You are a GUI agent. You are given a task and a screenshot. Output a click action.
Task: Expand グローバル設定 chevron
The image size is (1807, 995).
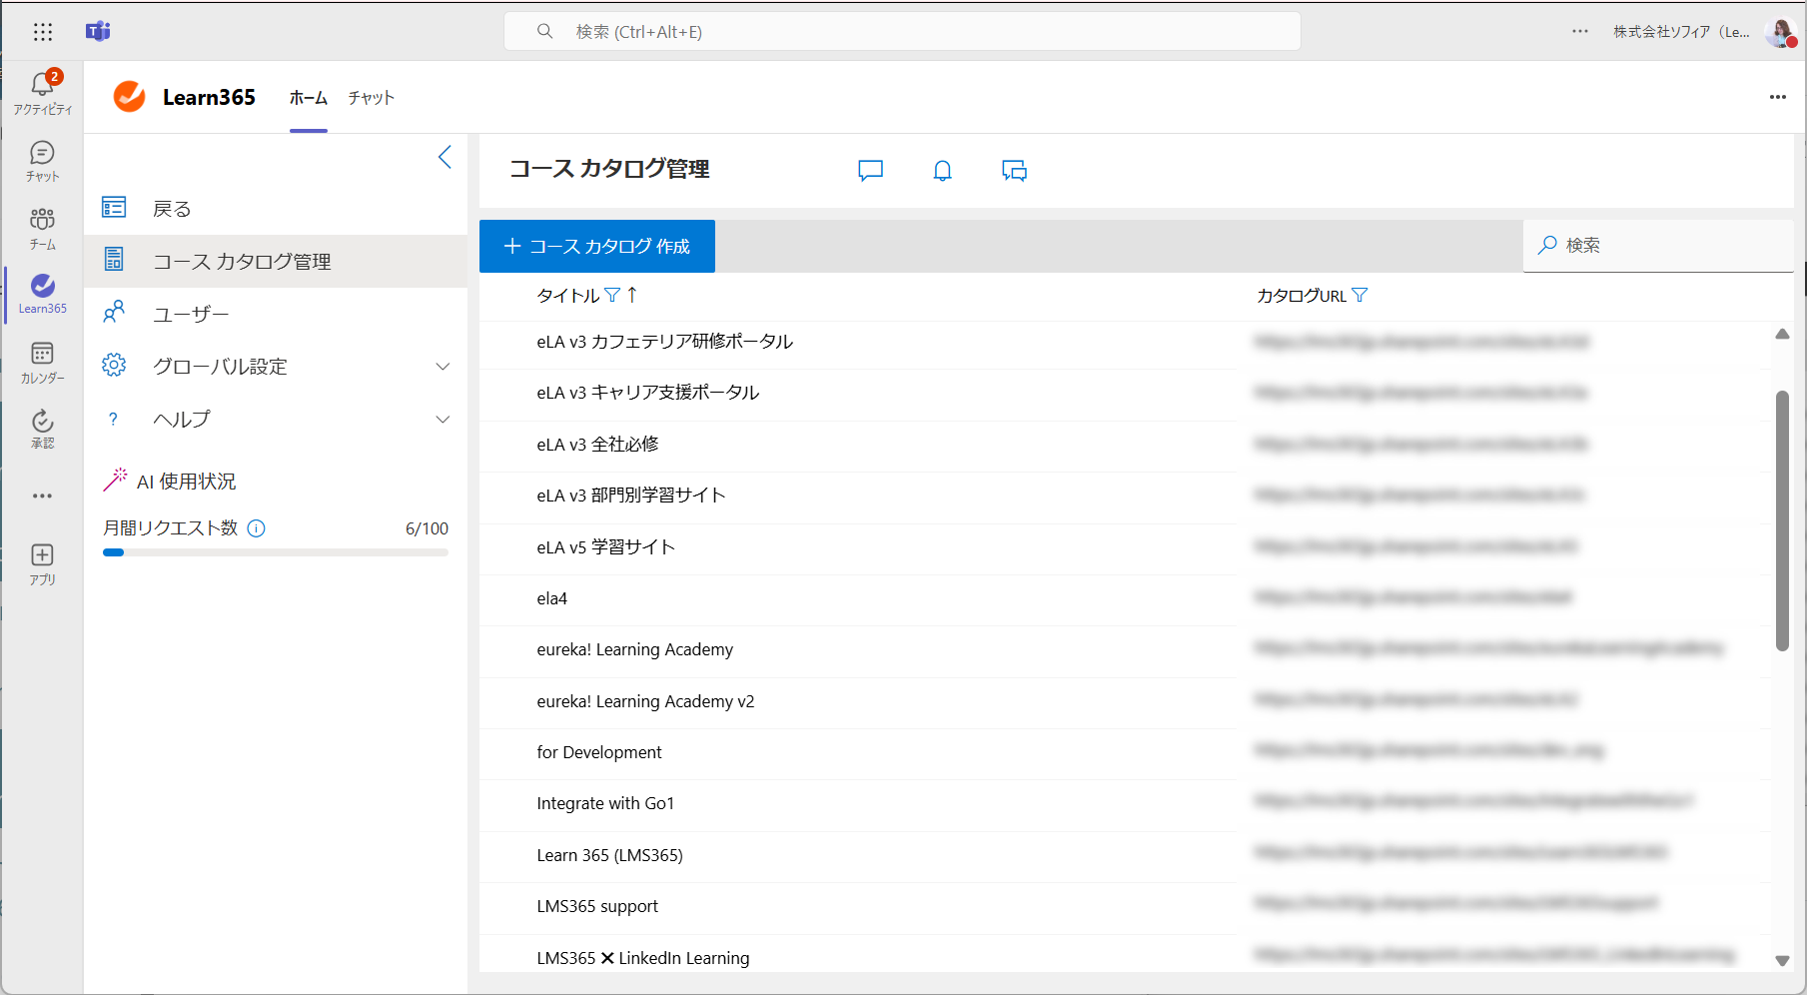point(443,367)
